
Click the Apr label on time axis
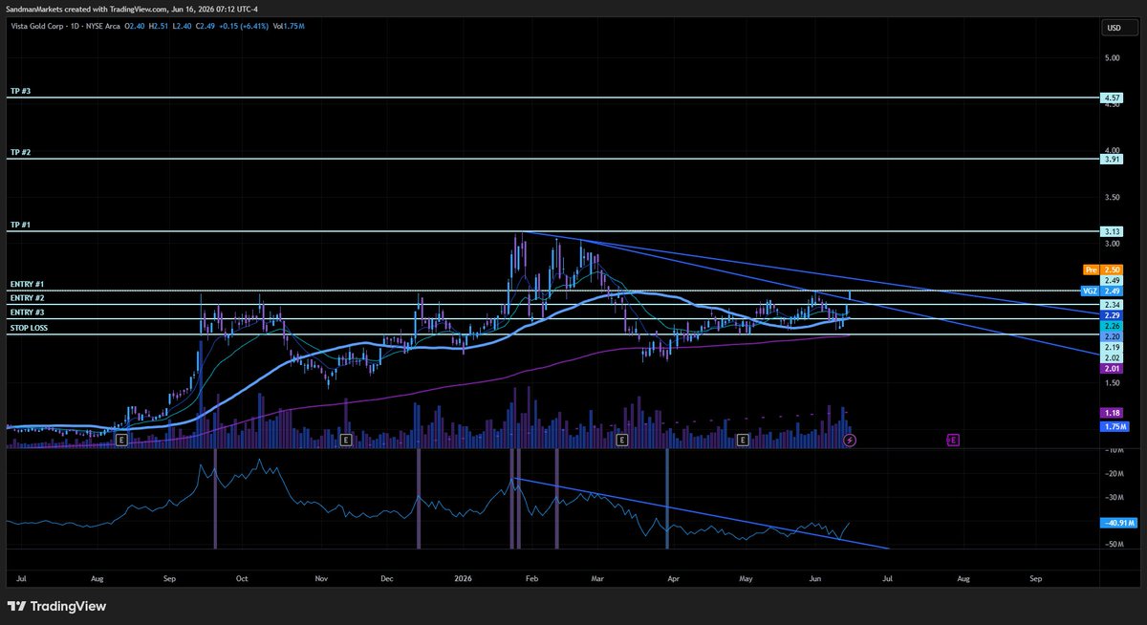[673, 579]
